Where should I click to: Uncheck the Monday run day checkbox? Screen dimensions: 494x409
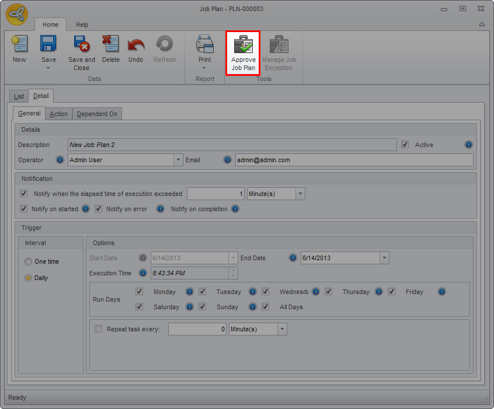click(x=139, y=291)
